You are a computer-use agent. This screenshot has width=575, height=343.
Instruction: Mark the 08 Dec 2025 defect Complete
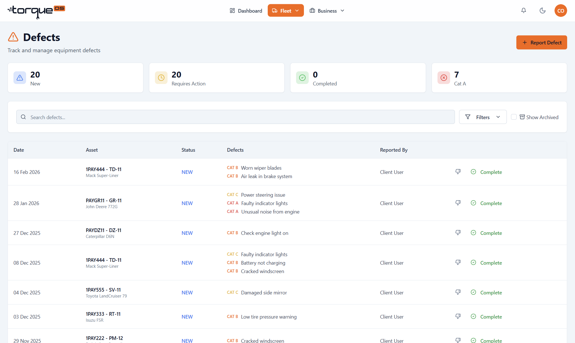(486, 263)
